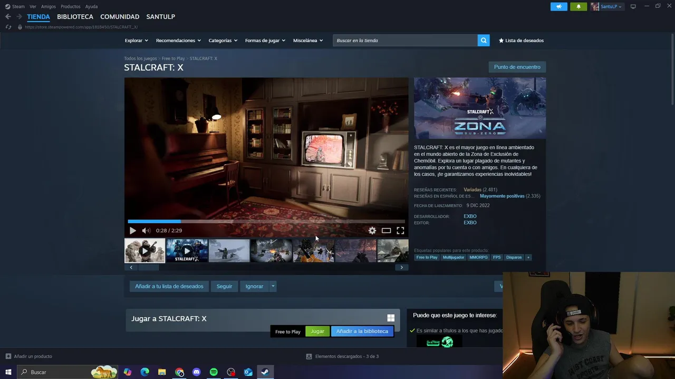This screenshot has height=379, width=675.
Task: Open Big Picture mode monitor icon
Action: point(633,6)
